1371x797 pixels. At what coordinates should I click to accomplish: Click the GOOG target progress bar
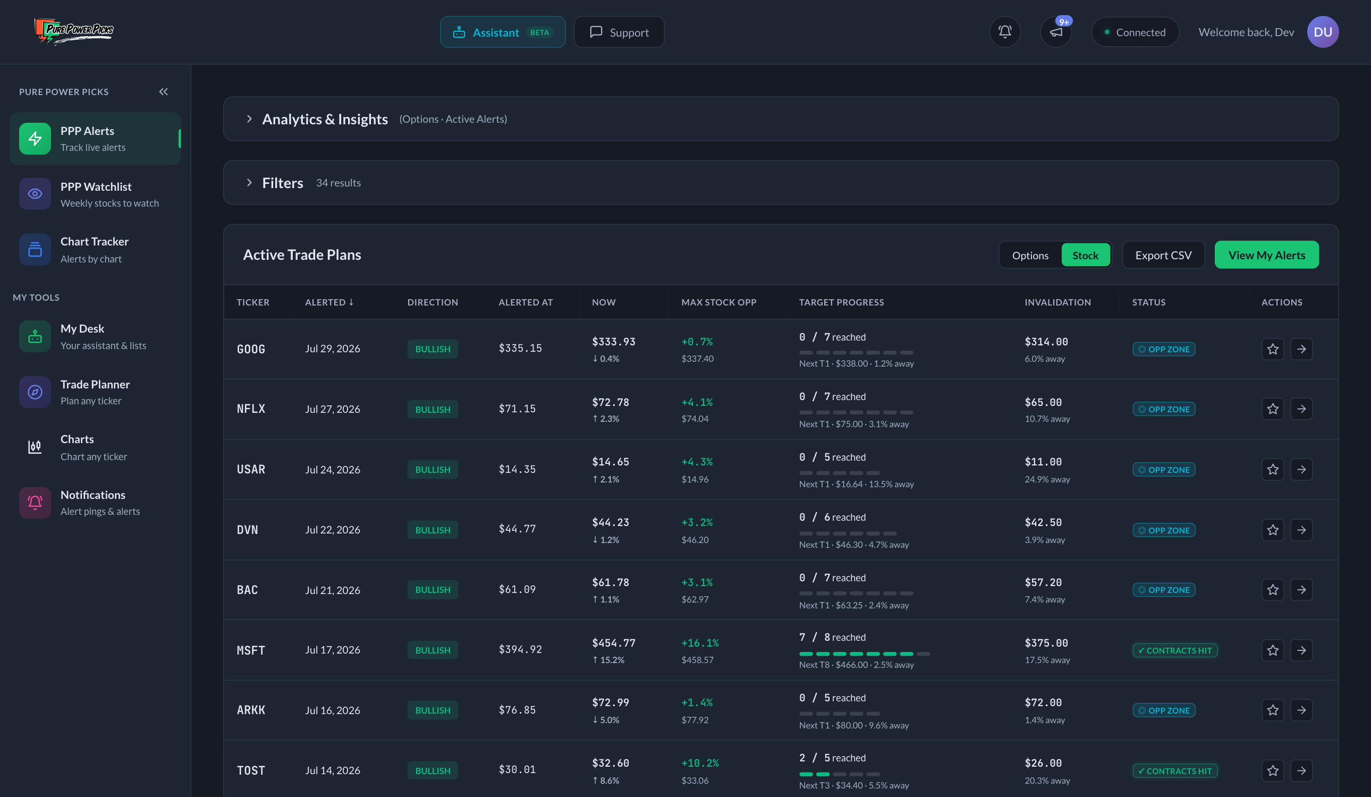point(856,352)
